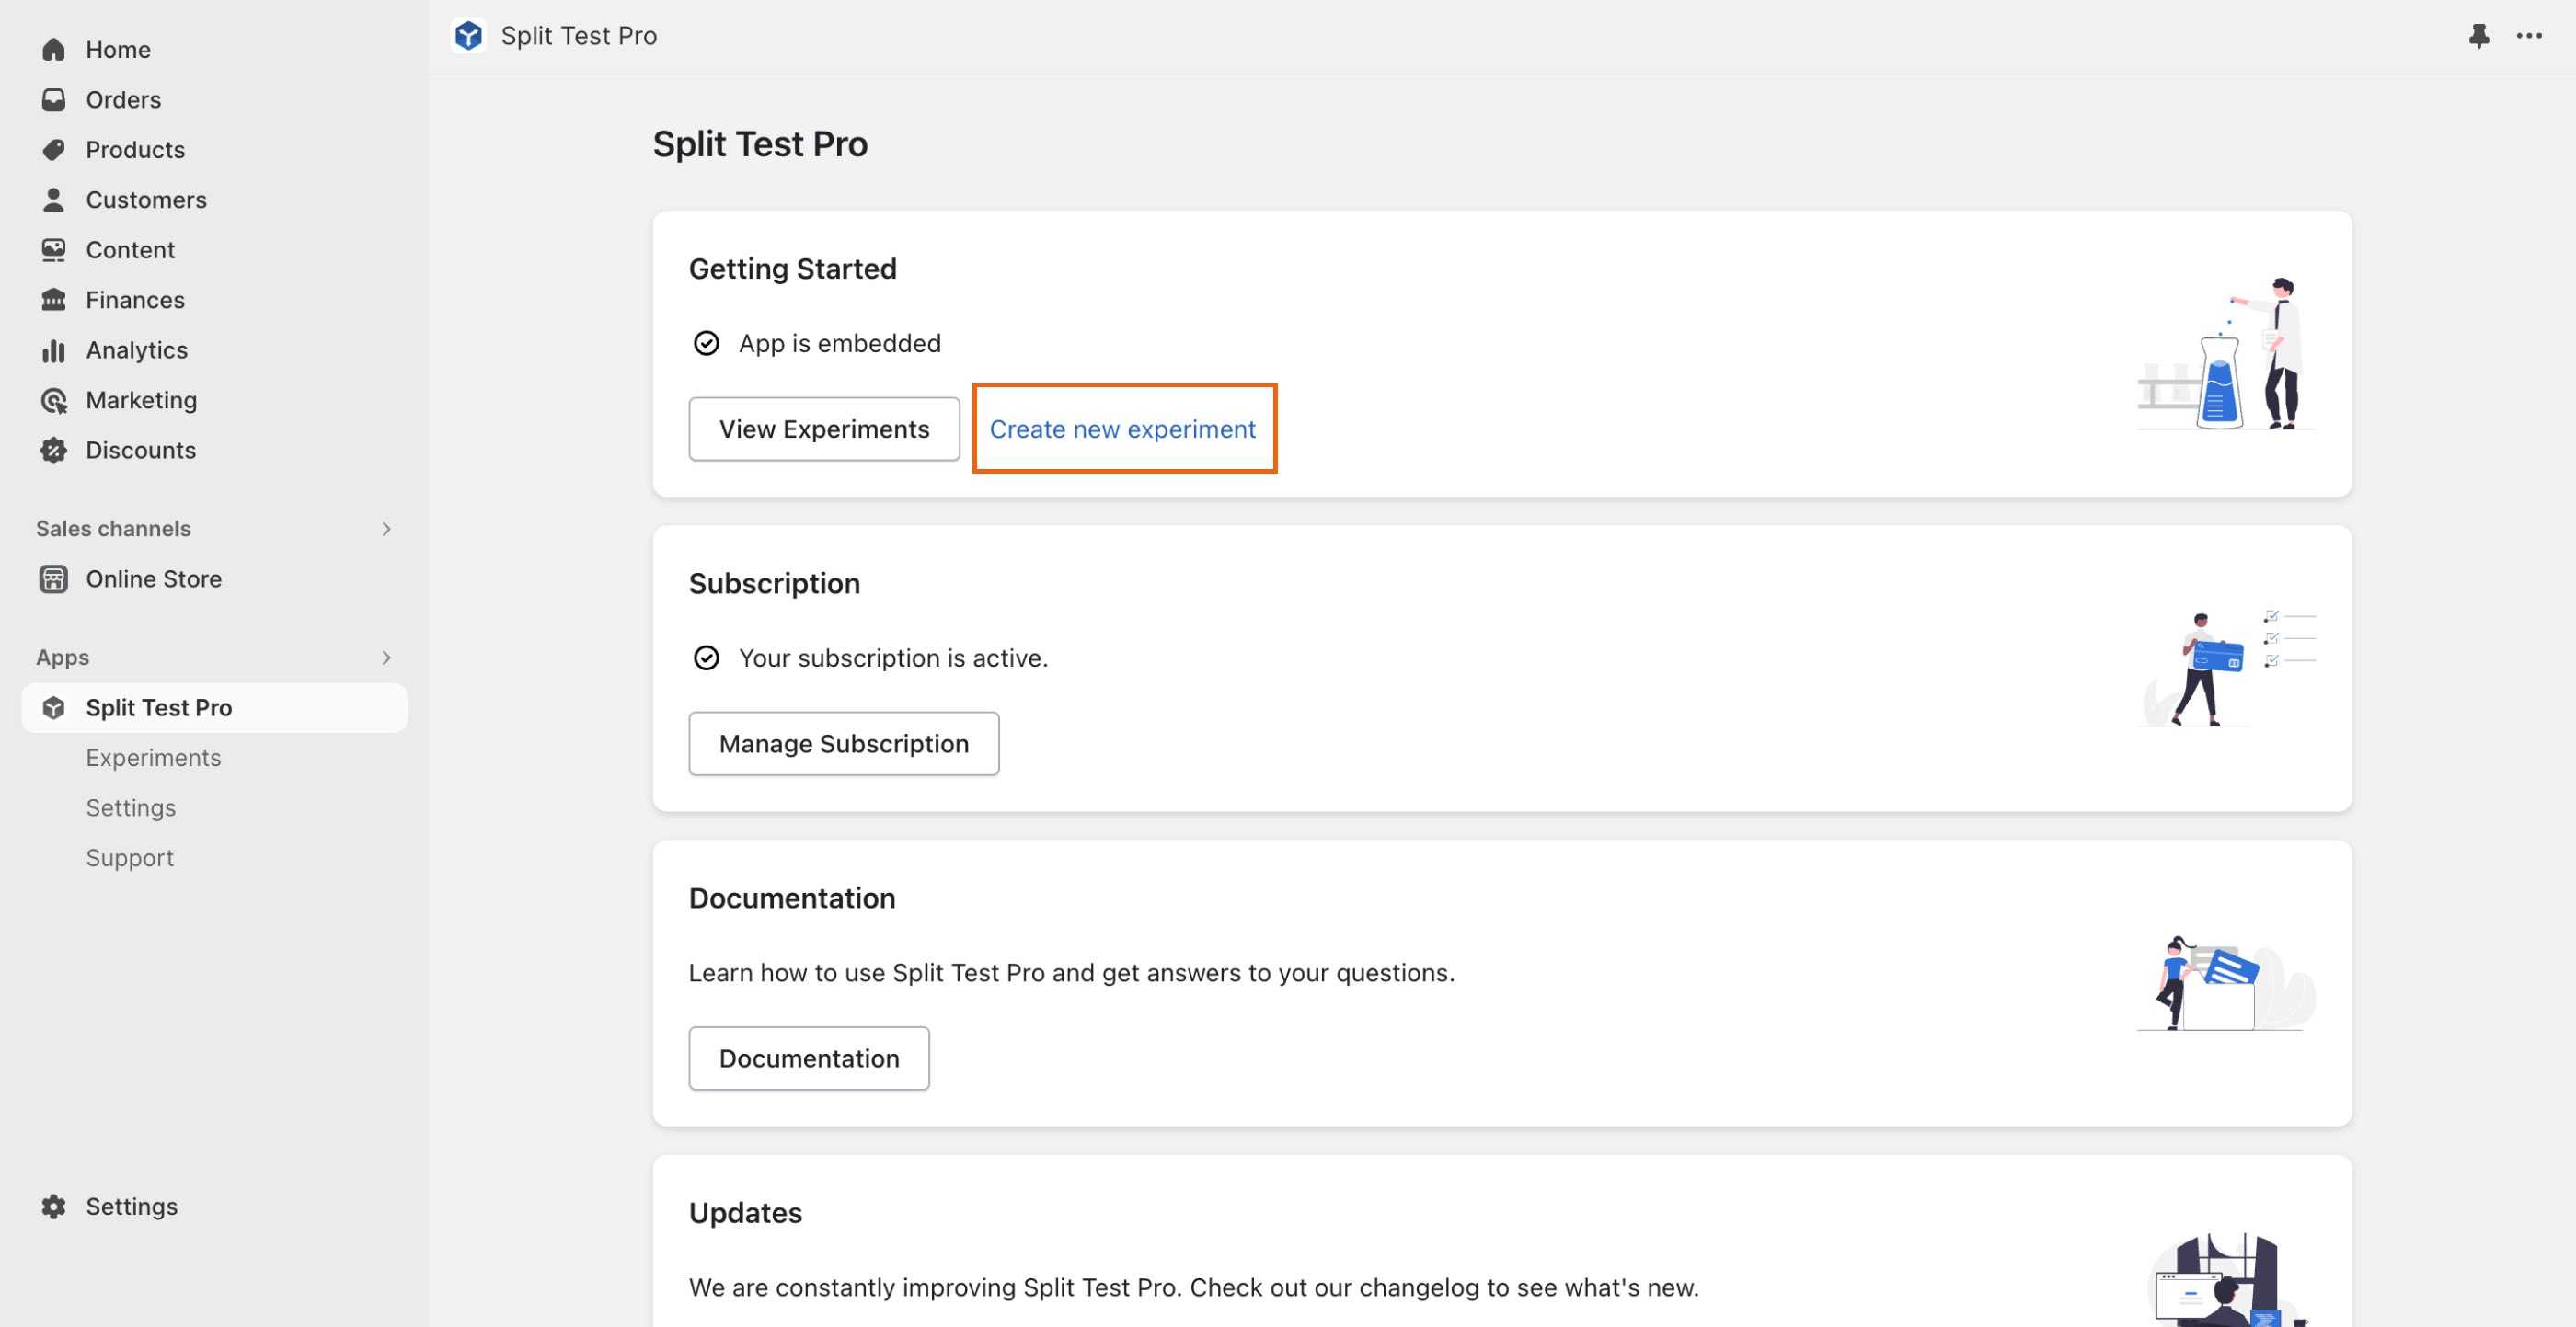The width and height of the screenshot is (2576, 1327).
Task: Click the Customers person icon
Action: point(54,199)
